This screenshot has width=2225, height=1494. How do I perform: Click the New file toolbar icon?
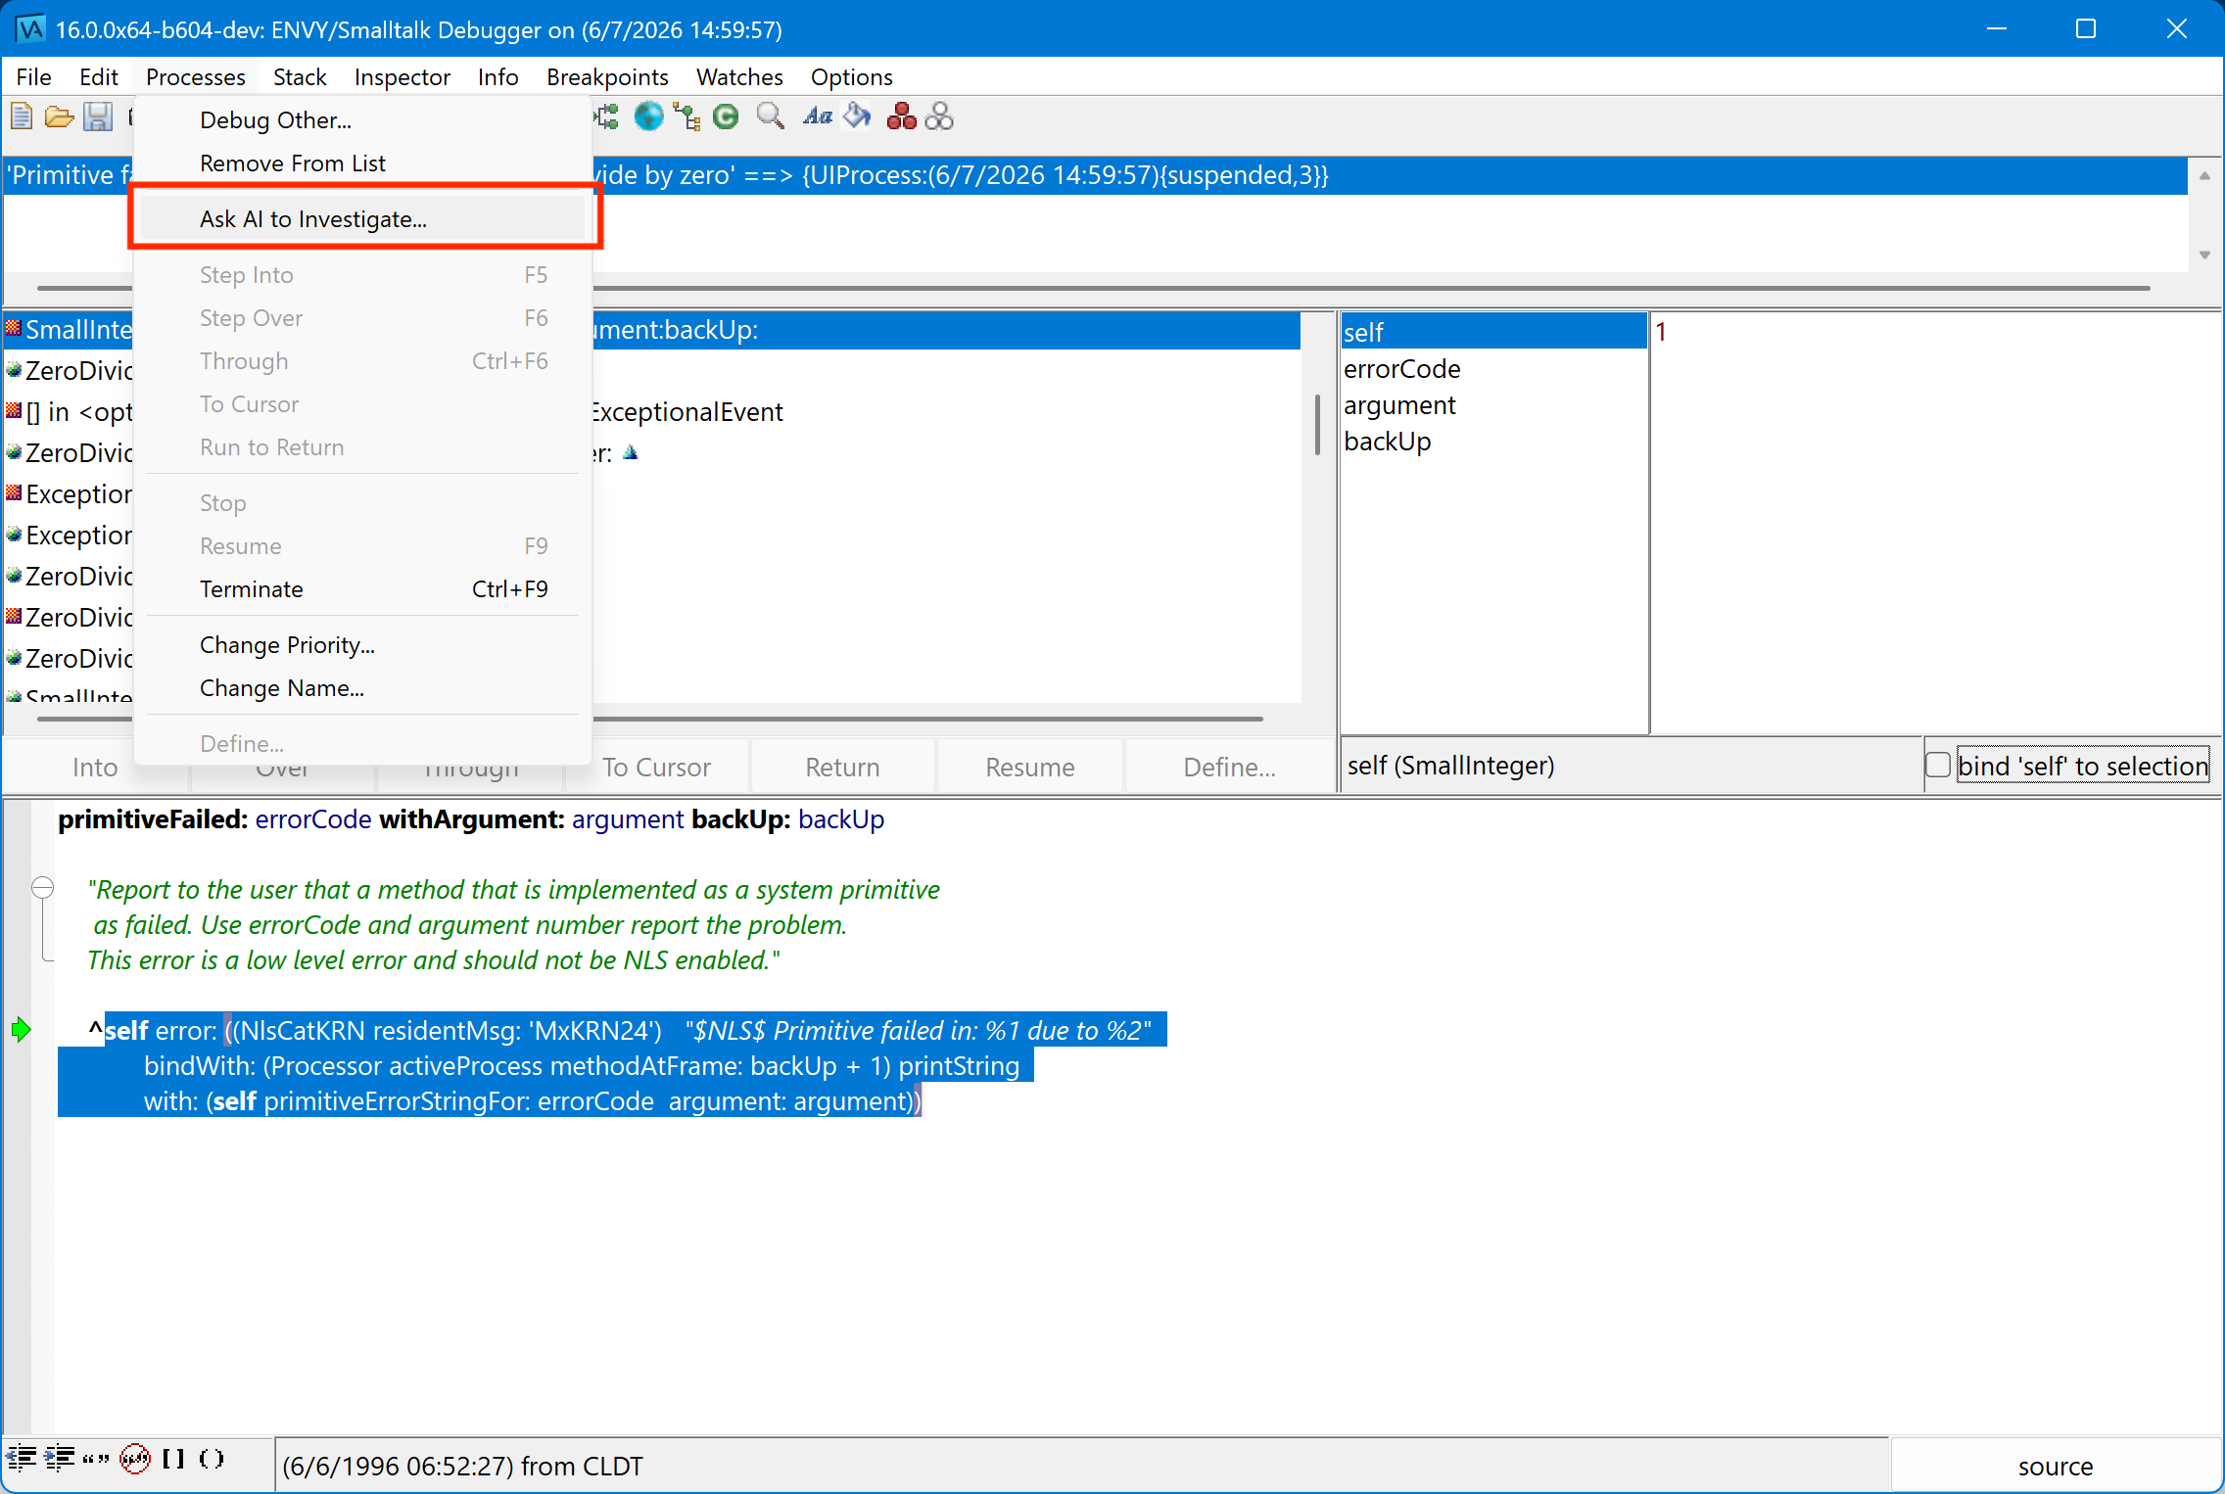coord(22,117)
